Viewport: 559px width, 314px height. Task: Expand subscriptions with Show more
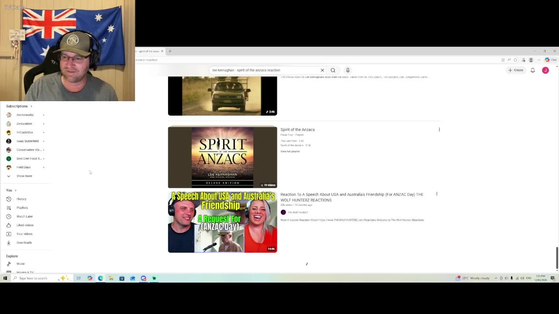click(24, 176)
